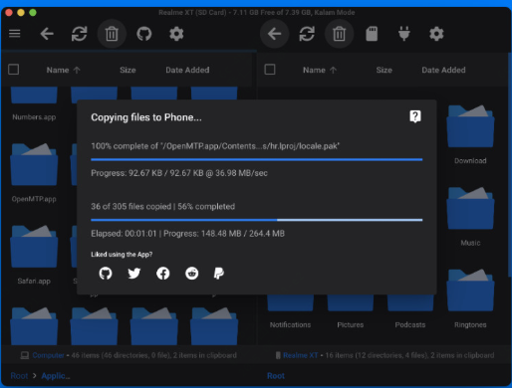This screenshot has height=388, width=512.
Task: Click the help icon in copy dialog
Action: click(415, 116)
